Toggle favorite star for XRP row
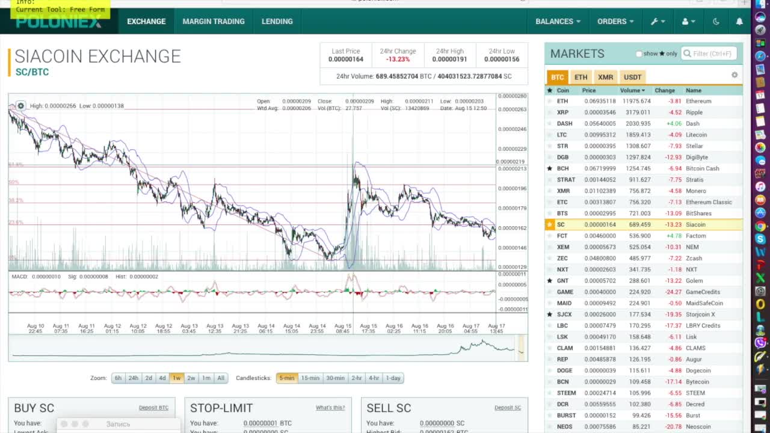770x433 pixels. click(x=549, y=112)
